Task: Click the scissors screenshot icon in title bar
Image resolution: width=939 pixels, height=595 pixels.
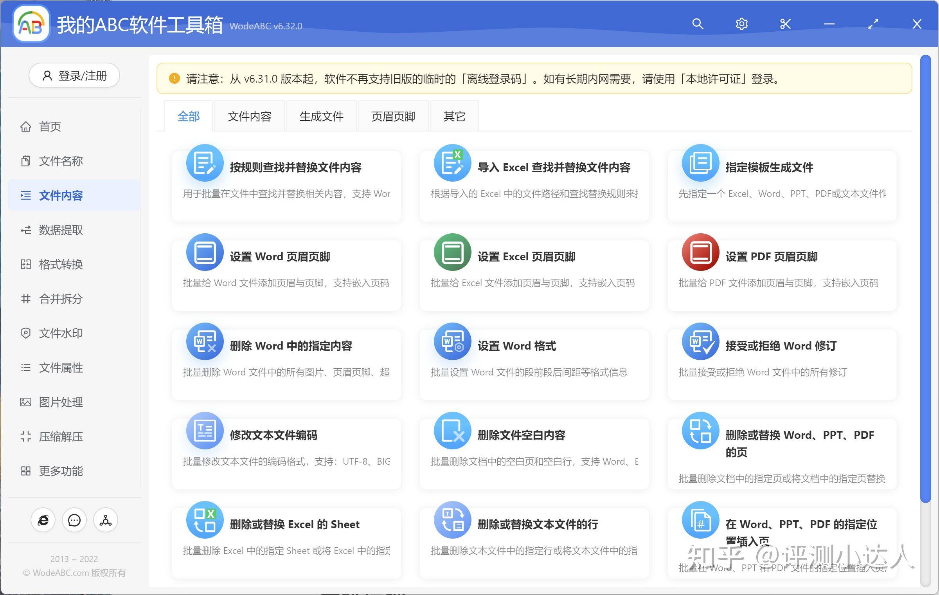Action: pyautogui.click(x=785, y=24)
